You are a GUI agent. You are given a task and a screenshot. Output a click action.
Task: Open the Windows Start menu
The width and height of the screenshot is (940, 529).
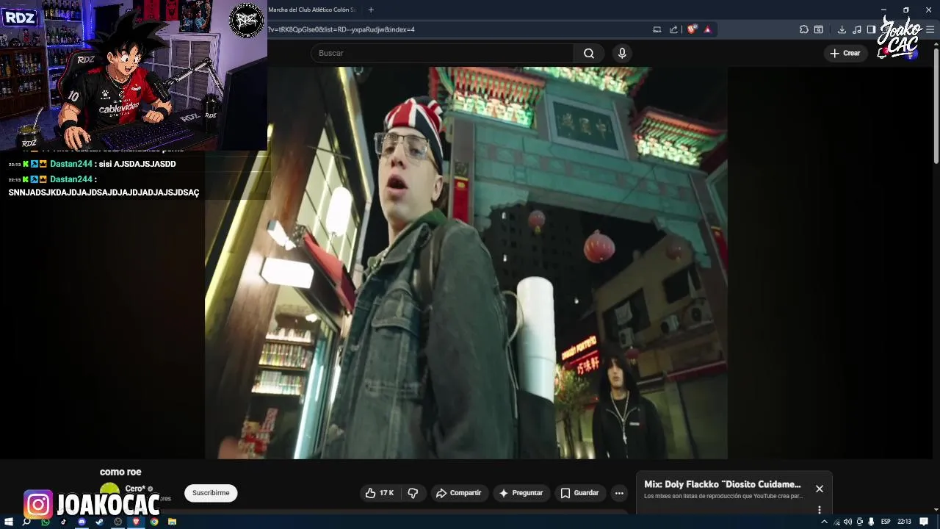[x=10, y=522]
